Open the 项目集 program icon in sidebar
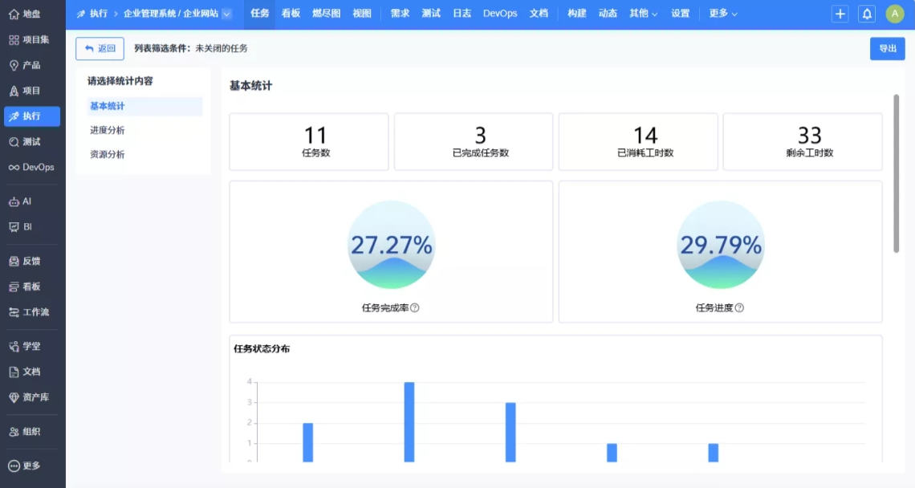Viewport: 915px width, 488px height. [x=14, y=39]
